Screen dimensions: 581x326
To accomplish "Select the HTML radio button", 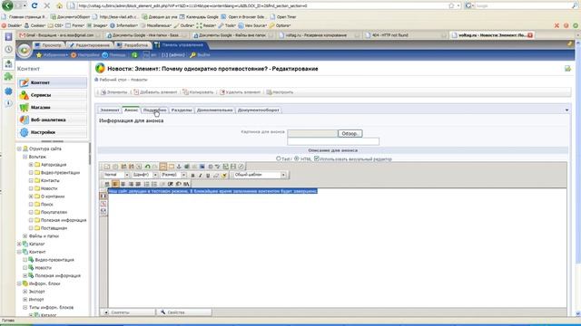I will coord(297,158).
